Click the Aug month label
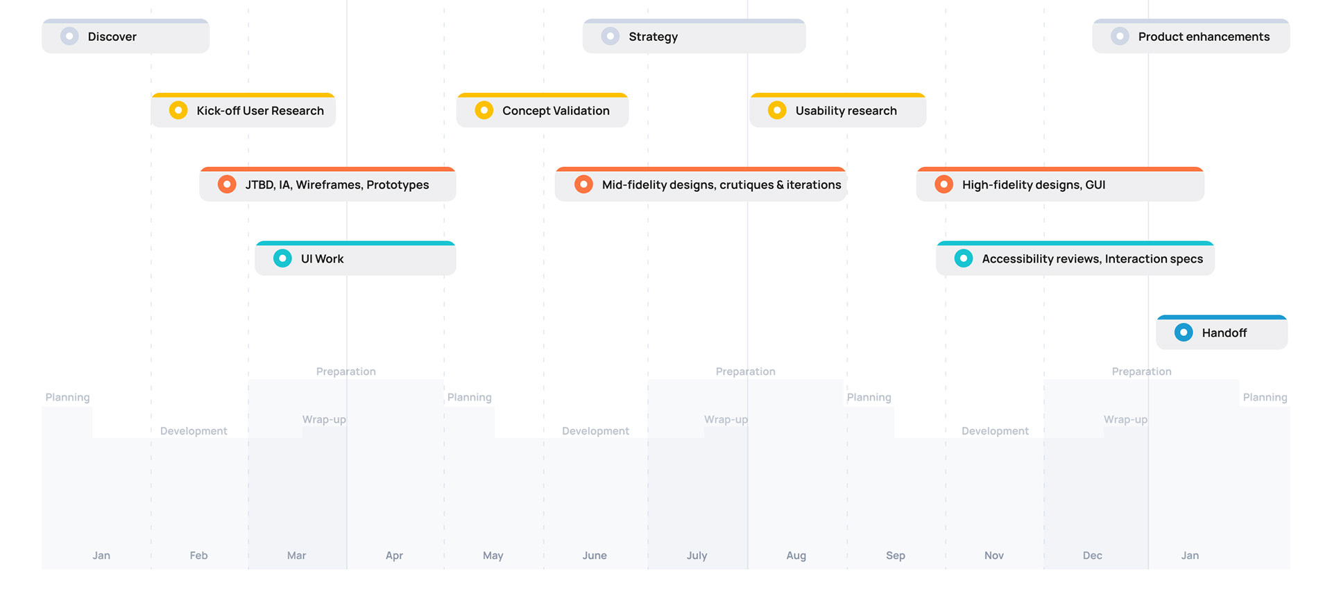Viewport: 1332px width, 598px height. pyautogui.click(x=796, y=556)
